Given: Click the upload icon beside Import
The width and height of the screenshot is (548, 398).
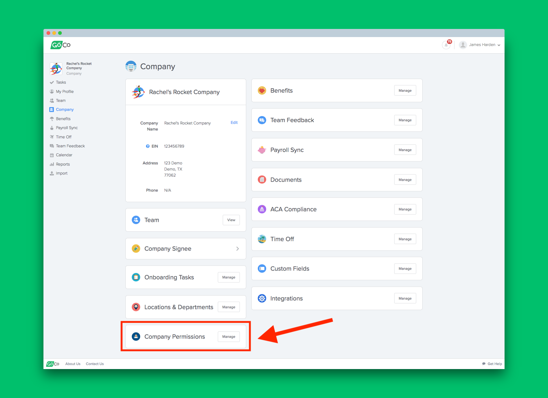Looking at the screenshot, I should point(52,173).
